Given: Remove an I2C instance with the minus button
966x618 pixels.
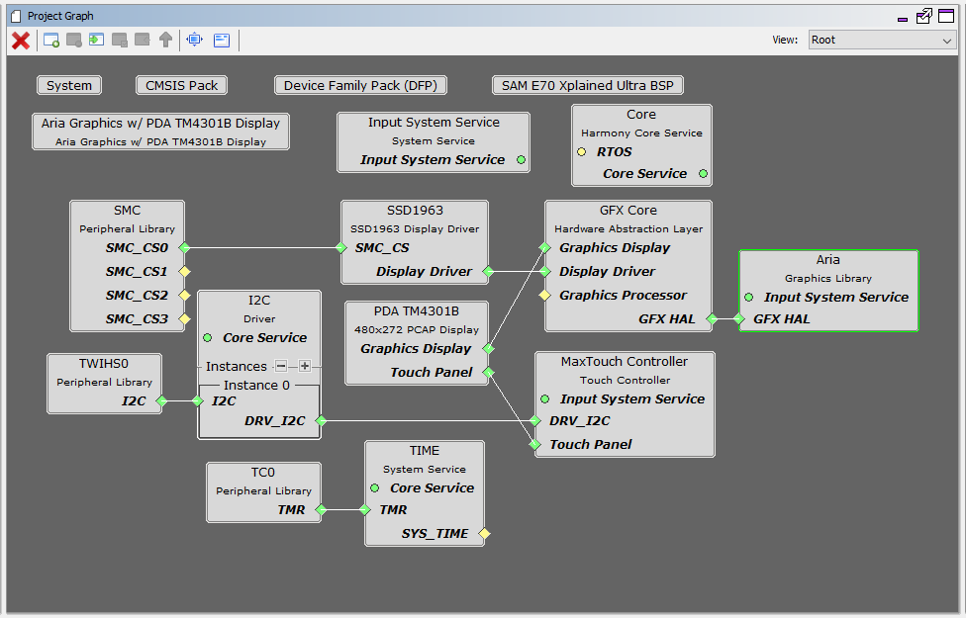Looking at the screenshot, I should [x=281, y=366].
